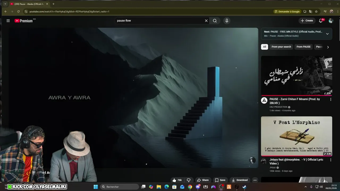Open the YouTube hamburger guide menu
This screenshot has width=340, height=191.
8,21
